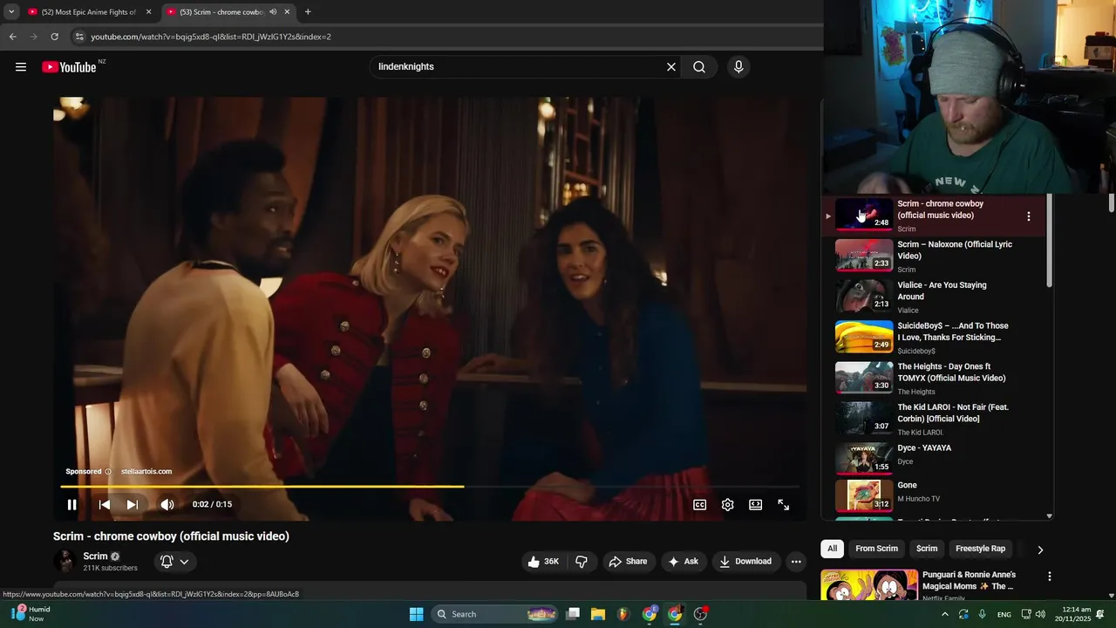The width and height of the screenshot is (1116, 628).
Task: Skip to the next video
Action: [132, 504]
